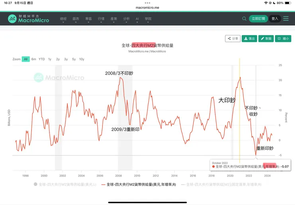Click the macromicro.me address bar

click(147, 8)
